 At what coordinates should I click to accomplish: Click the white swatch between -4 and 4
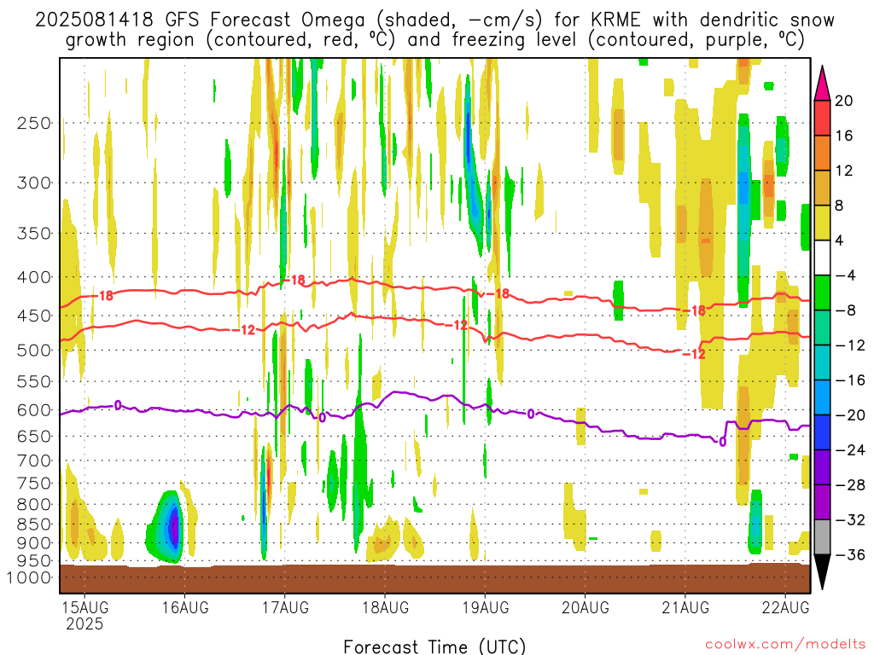822,258
